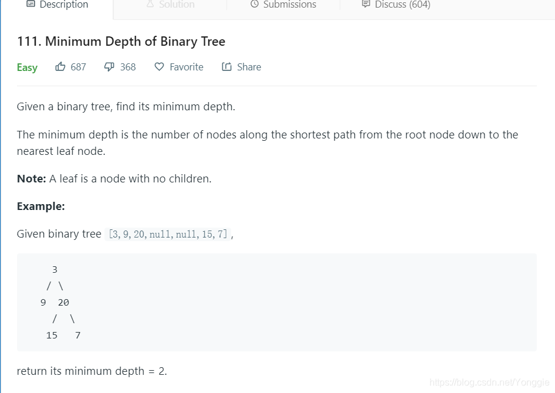Toggle your upvote on the problem
This screenshot has width=555, height=393.
70,66
